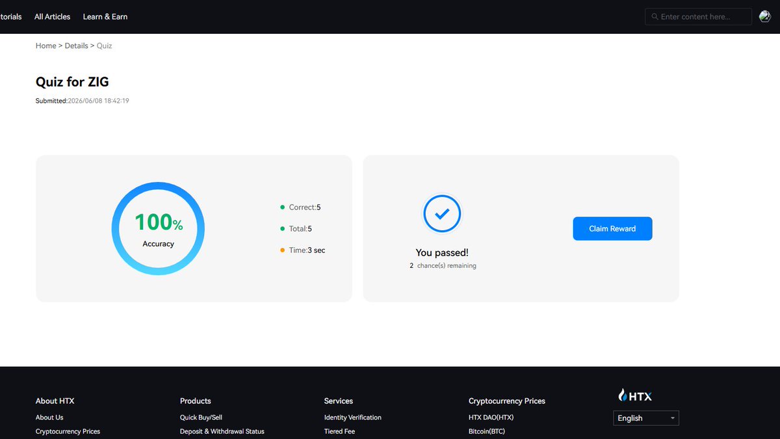Open the Bitcoin(BTC) price link
Image resolution: width=780 pixels, height=439 pixels.
pyautogui.click(x=487, y=431)
